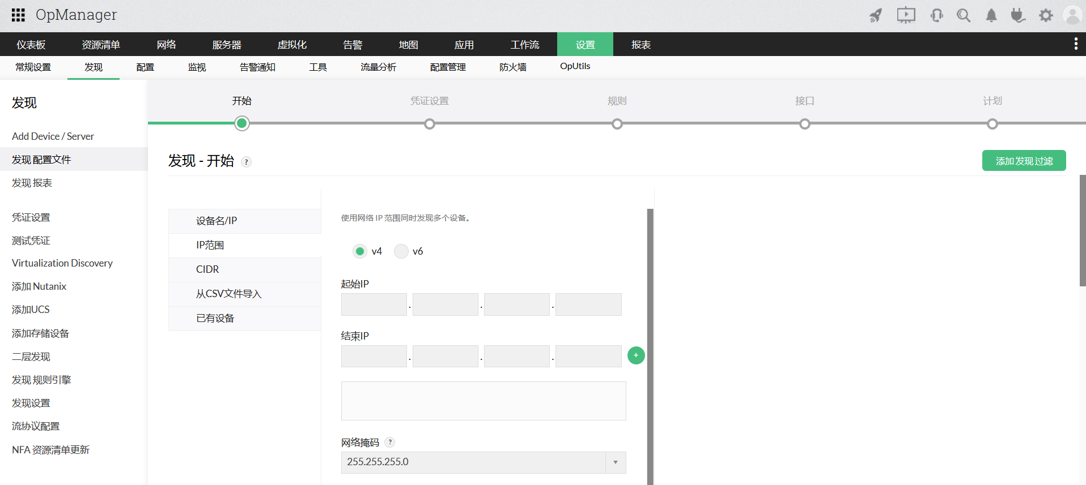1086x485 pixels.
Task: Jump to the 规则 wizard step marker
Action: click(617, 124)
